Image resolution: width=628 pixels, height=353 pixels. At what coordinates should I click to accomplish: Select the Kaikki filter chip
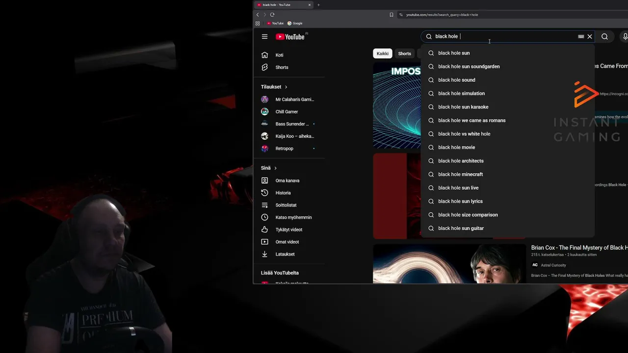[383, 53]
